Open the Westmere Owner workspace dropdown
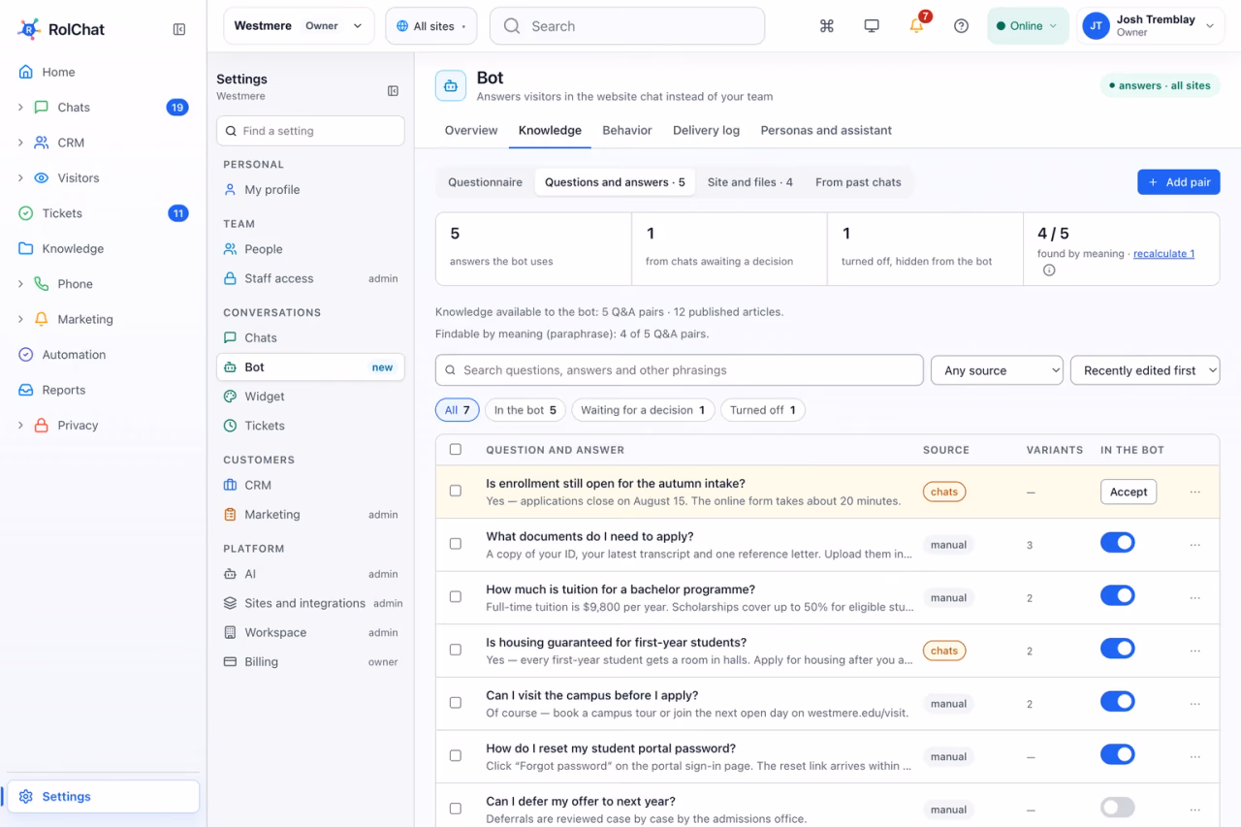The width and height of the screenshot is (1241, 827). tap(299, 26)
